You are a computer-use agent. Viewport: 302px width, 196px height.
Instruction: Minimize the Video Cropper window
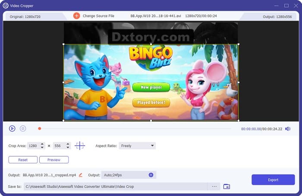click(277, 6)
